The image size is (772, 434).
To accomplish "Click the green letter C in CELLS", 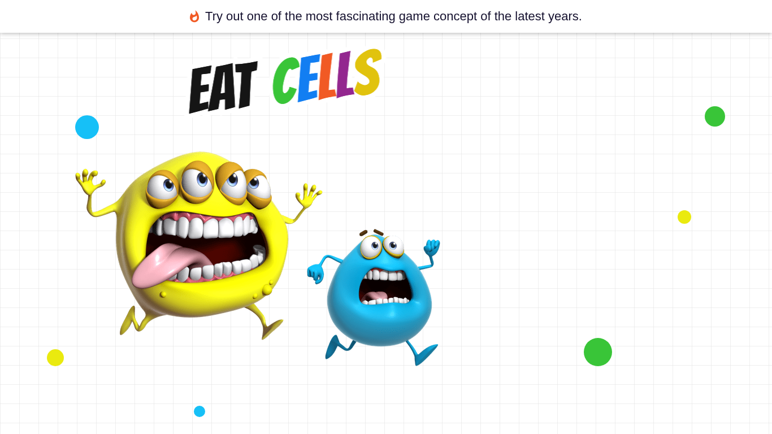I will point(285,81).
